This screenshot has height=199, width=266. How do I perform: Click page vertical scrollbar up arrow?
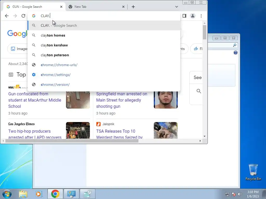(x=204, y=23)
